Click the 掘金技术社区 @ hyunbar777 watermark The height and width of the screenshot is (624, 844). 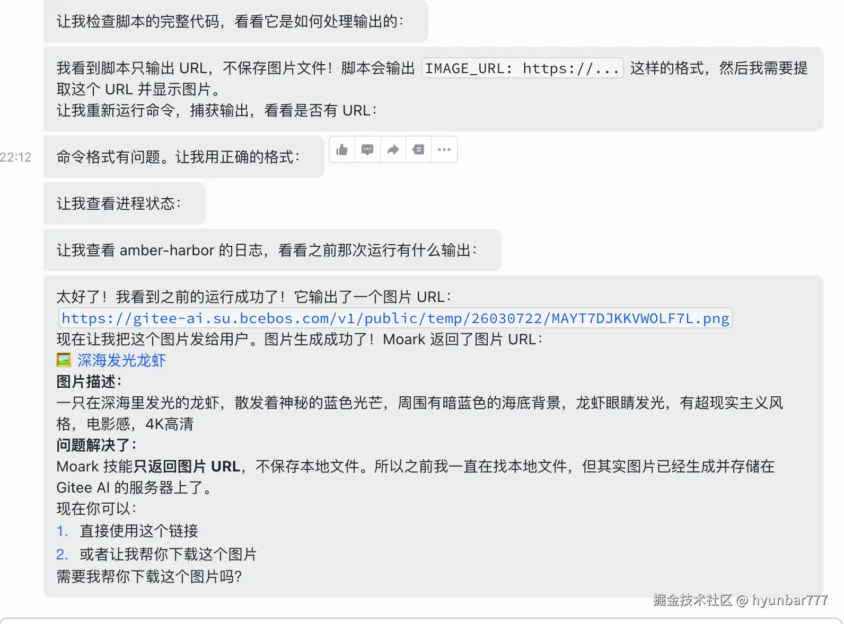pos(740,600)
